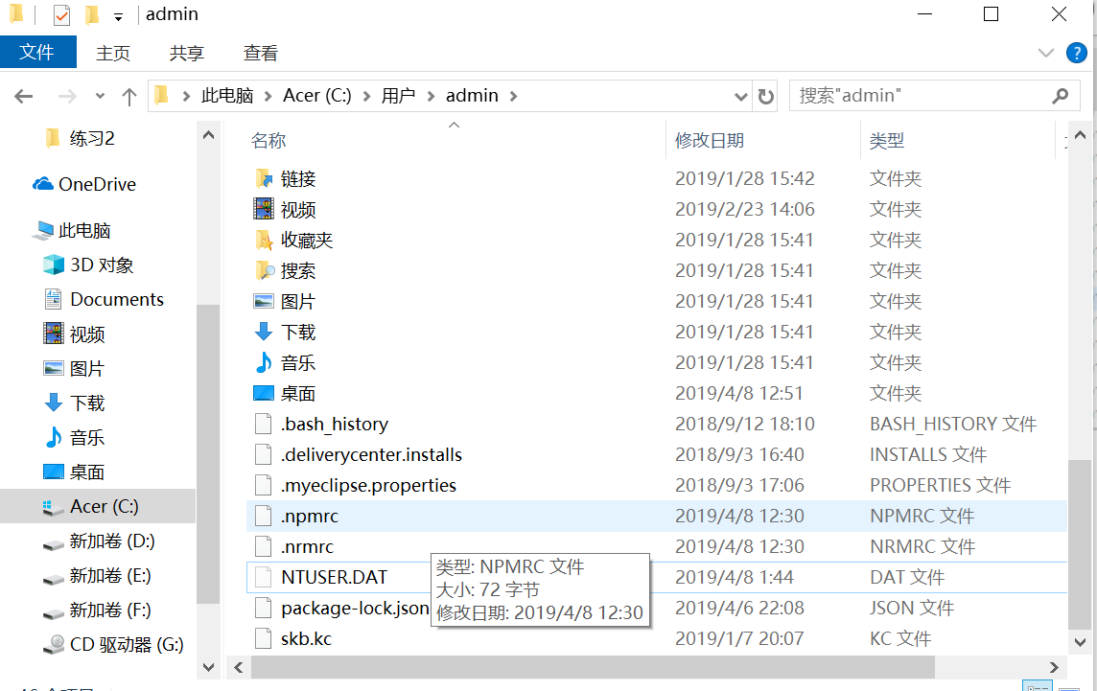Click the blue Help question mark icon
Screen dimensions: 1097x691
click(1076, 53)
